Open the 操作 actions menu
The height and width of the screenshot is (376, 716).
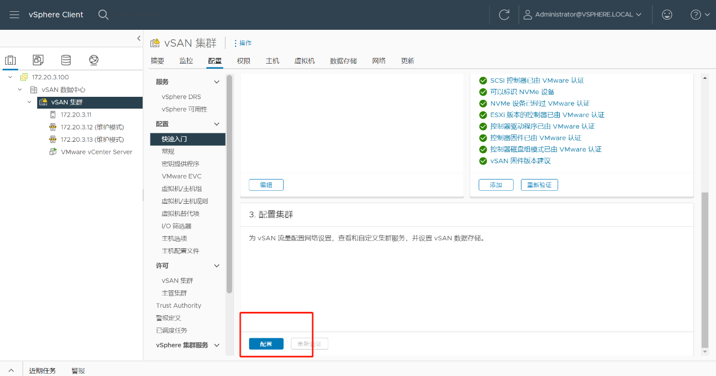tap(242, 43)
